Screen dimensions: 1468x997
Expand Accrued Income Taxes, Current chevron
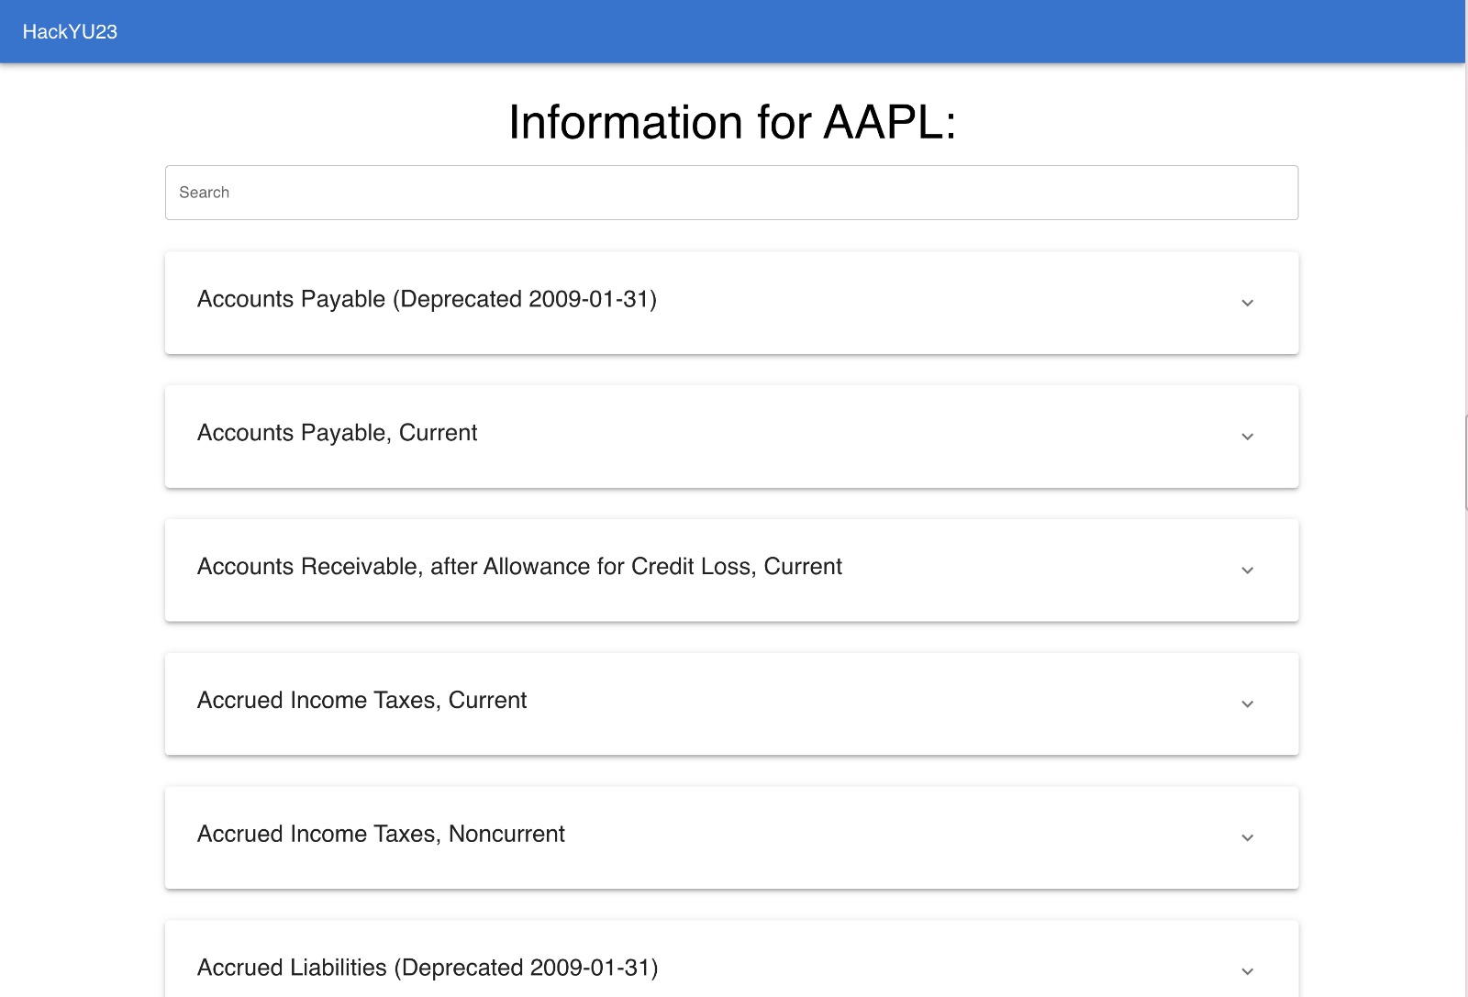click(1247, 704)
